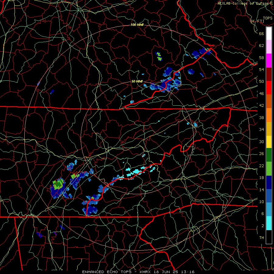
Task: Click the gold legend swatch
Action: click(269, 129)
